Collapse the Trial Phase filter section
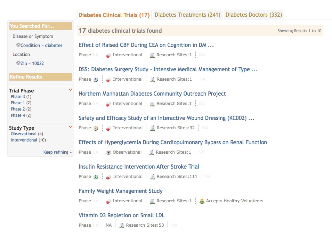The image size is (332, 235). (70, 90)
